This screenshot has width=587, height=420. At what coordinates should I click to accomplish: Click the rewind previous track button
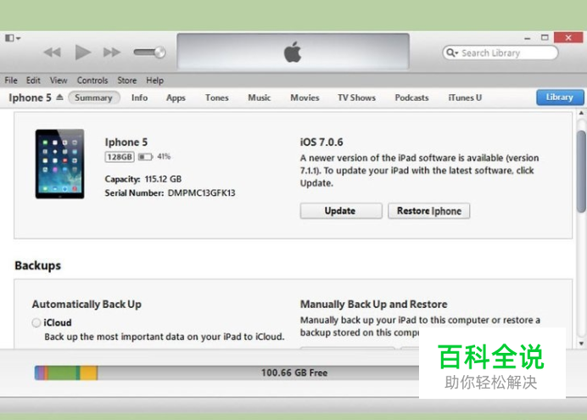point(52,52)
